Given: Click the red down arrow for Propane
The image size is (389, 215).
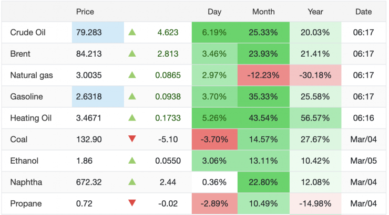Looking at the screenshot, I should tap(132, 203).
